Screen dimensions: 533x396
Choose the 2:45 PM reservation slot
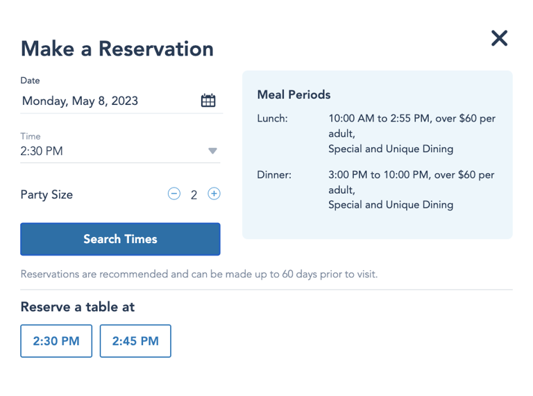135,341
